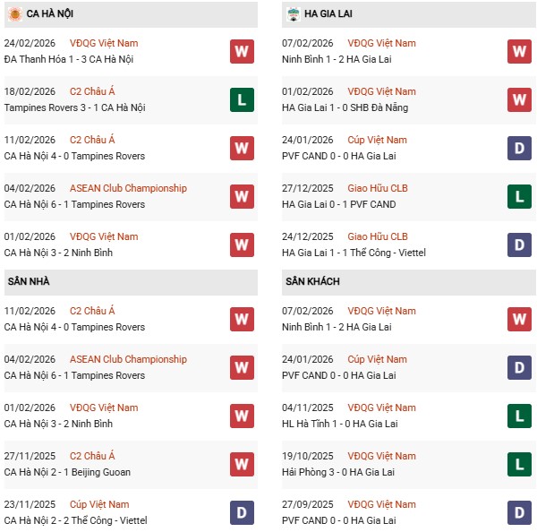Click D badge for 24/01/2026 PVF CAND recent match
The height and width of the screenshot is (532, 537).
tap(519, 148)
